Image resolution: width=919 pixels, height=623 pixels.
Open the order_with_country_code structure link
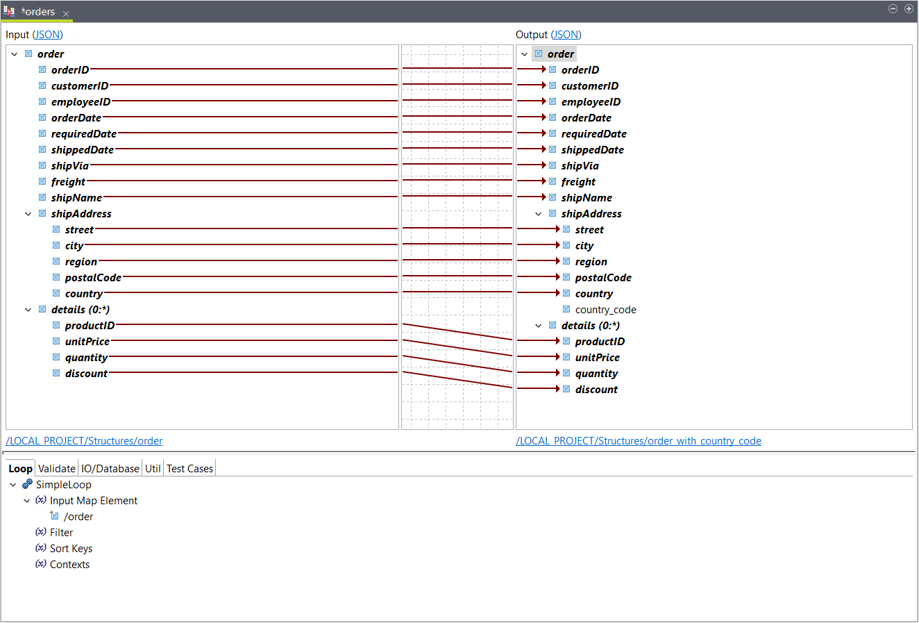tap(638, 441)
